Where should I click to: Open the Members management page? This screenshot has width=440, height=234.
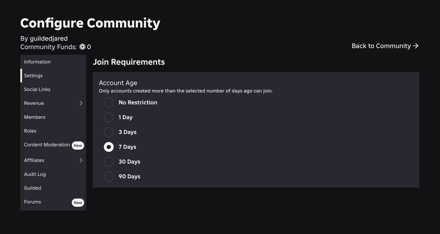click(x=34, y=117)
